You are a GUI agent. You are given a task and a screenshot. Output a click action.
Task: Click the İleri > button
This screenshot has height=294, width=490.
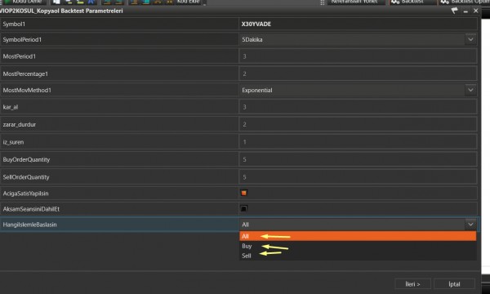pyautogui.click(x=412, y=284)
